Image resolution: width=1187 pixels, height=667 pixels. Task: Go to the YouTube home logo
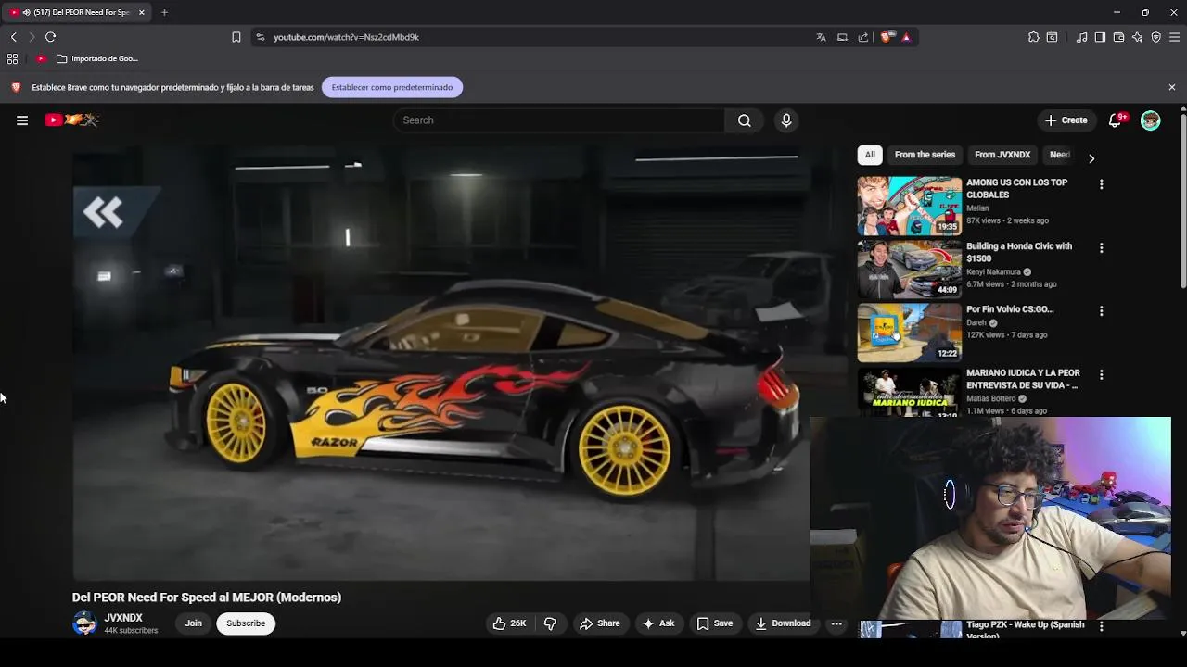(71, 120)
